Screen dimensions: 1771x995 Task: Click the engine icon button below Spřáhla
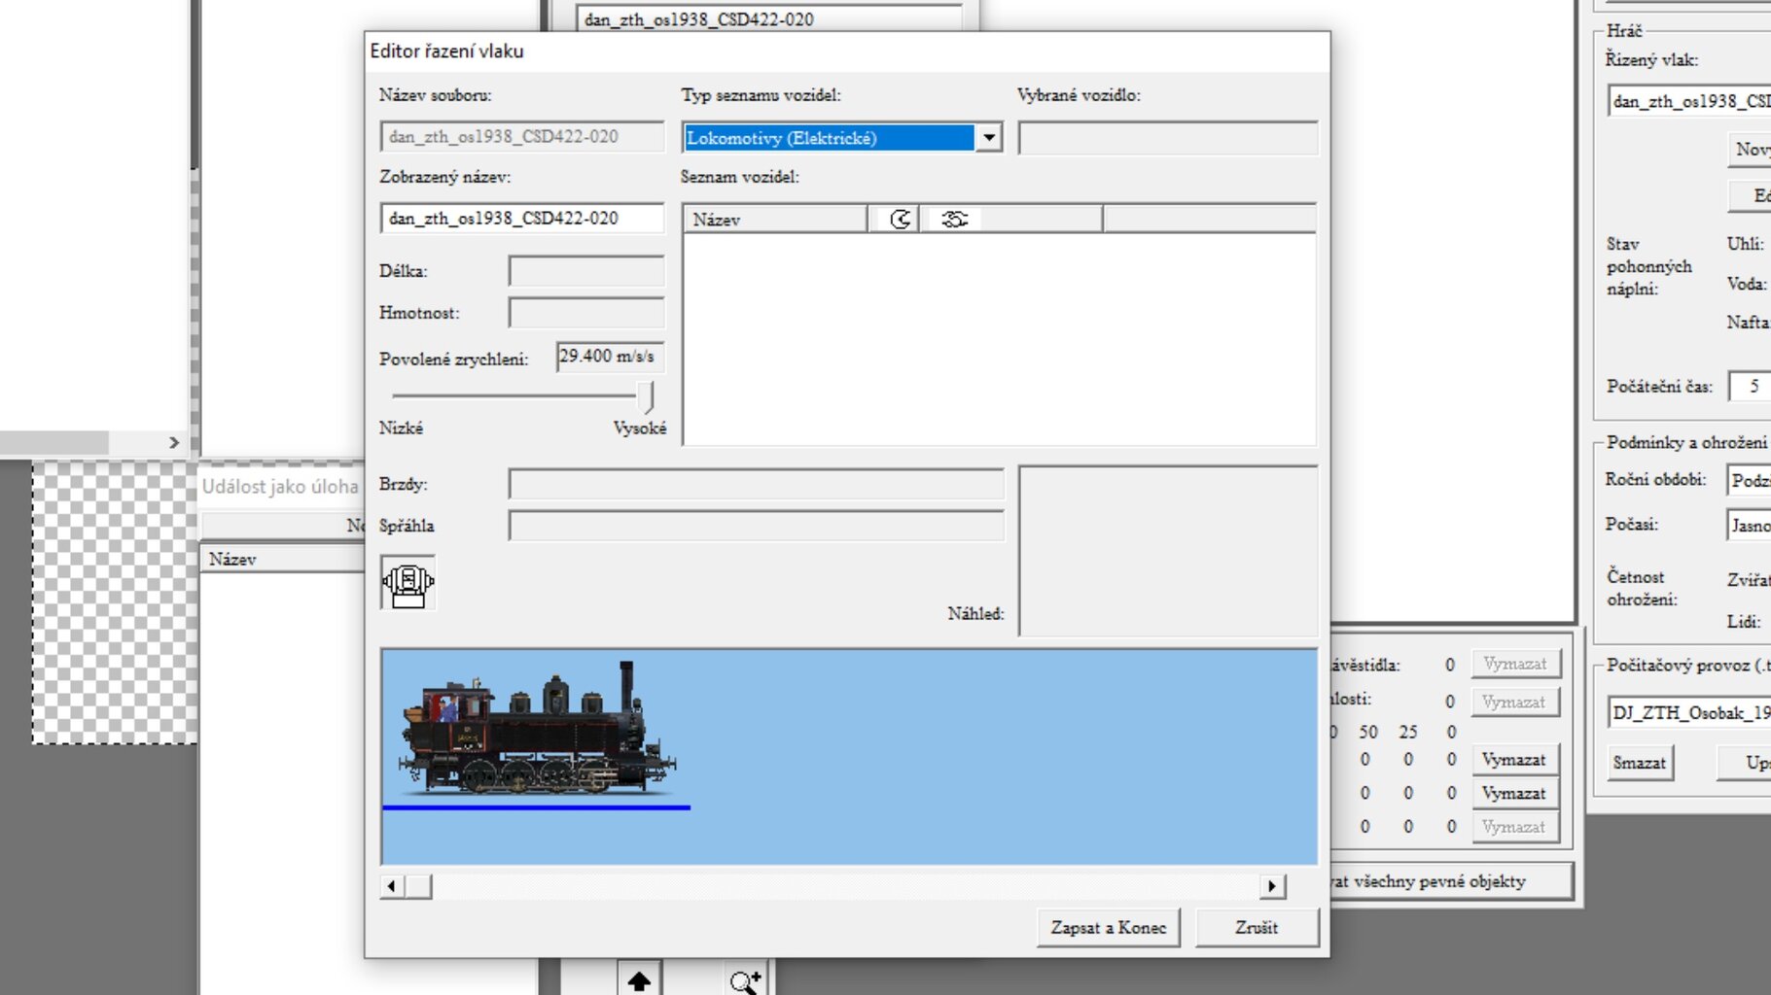407,583
